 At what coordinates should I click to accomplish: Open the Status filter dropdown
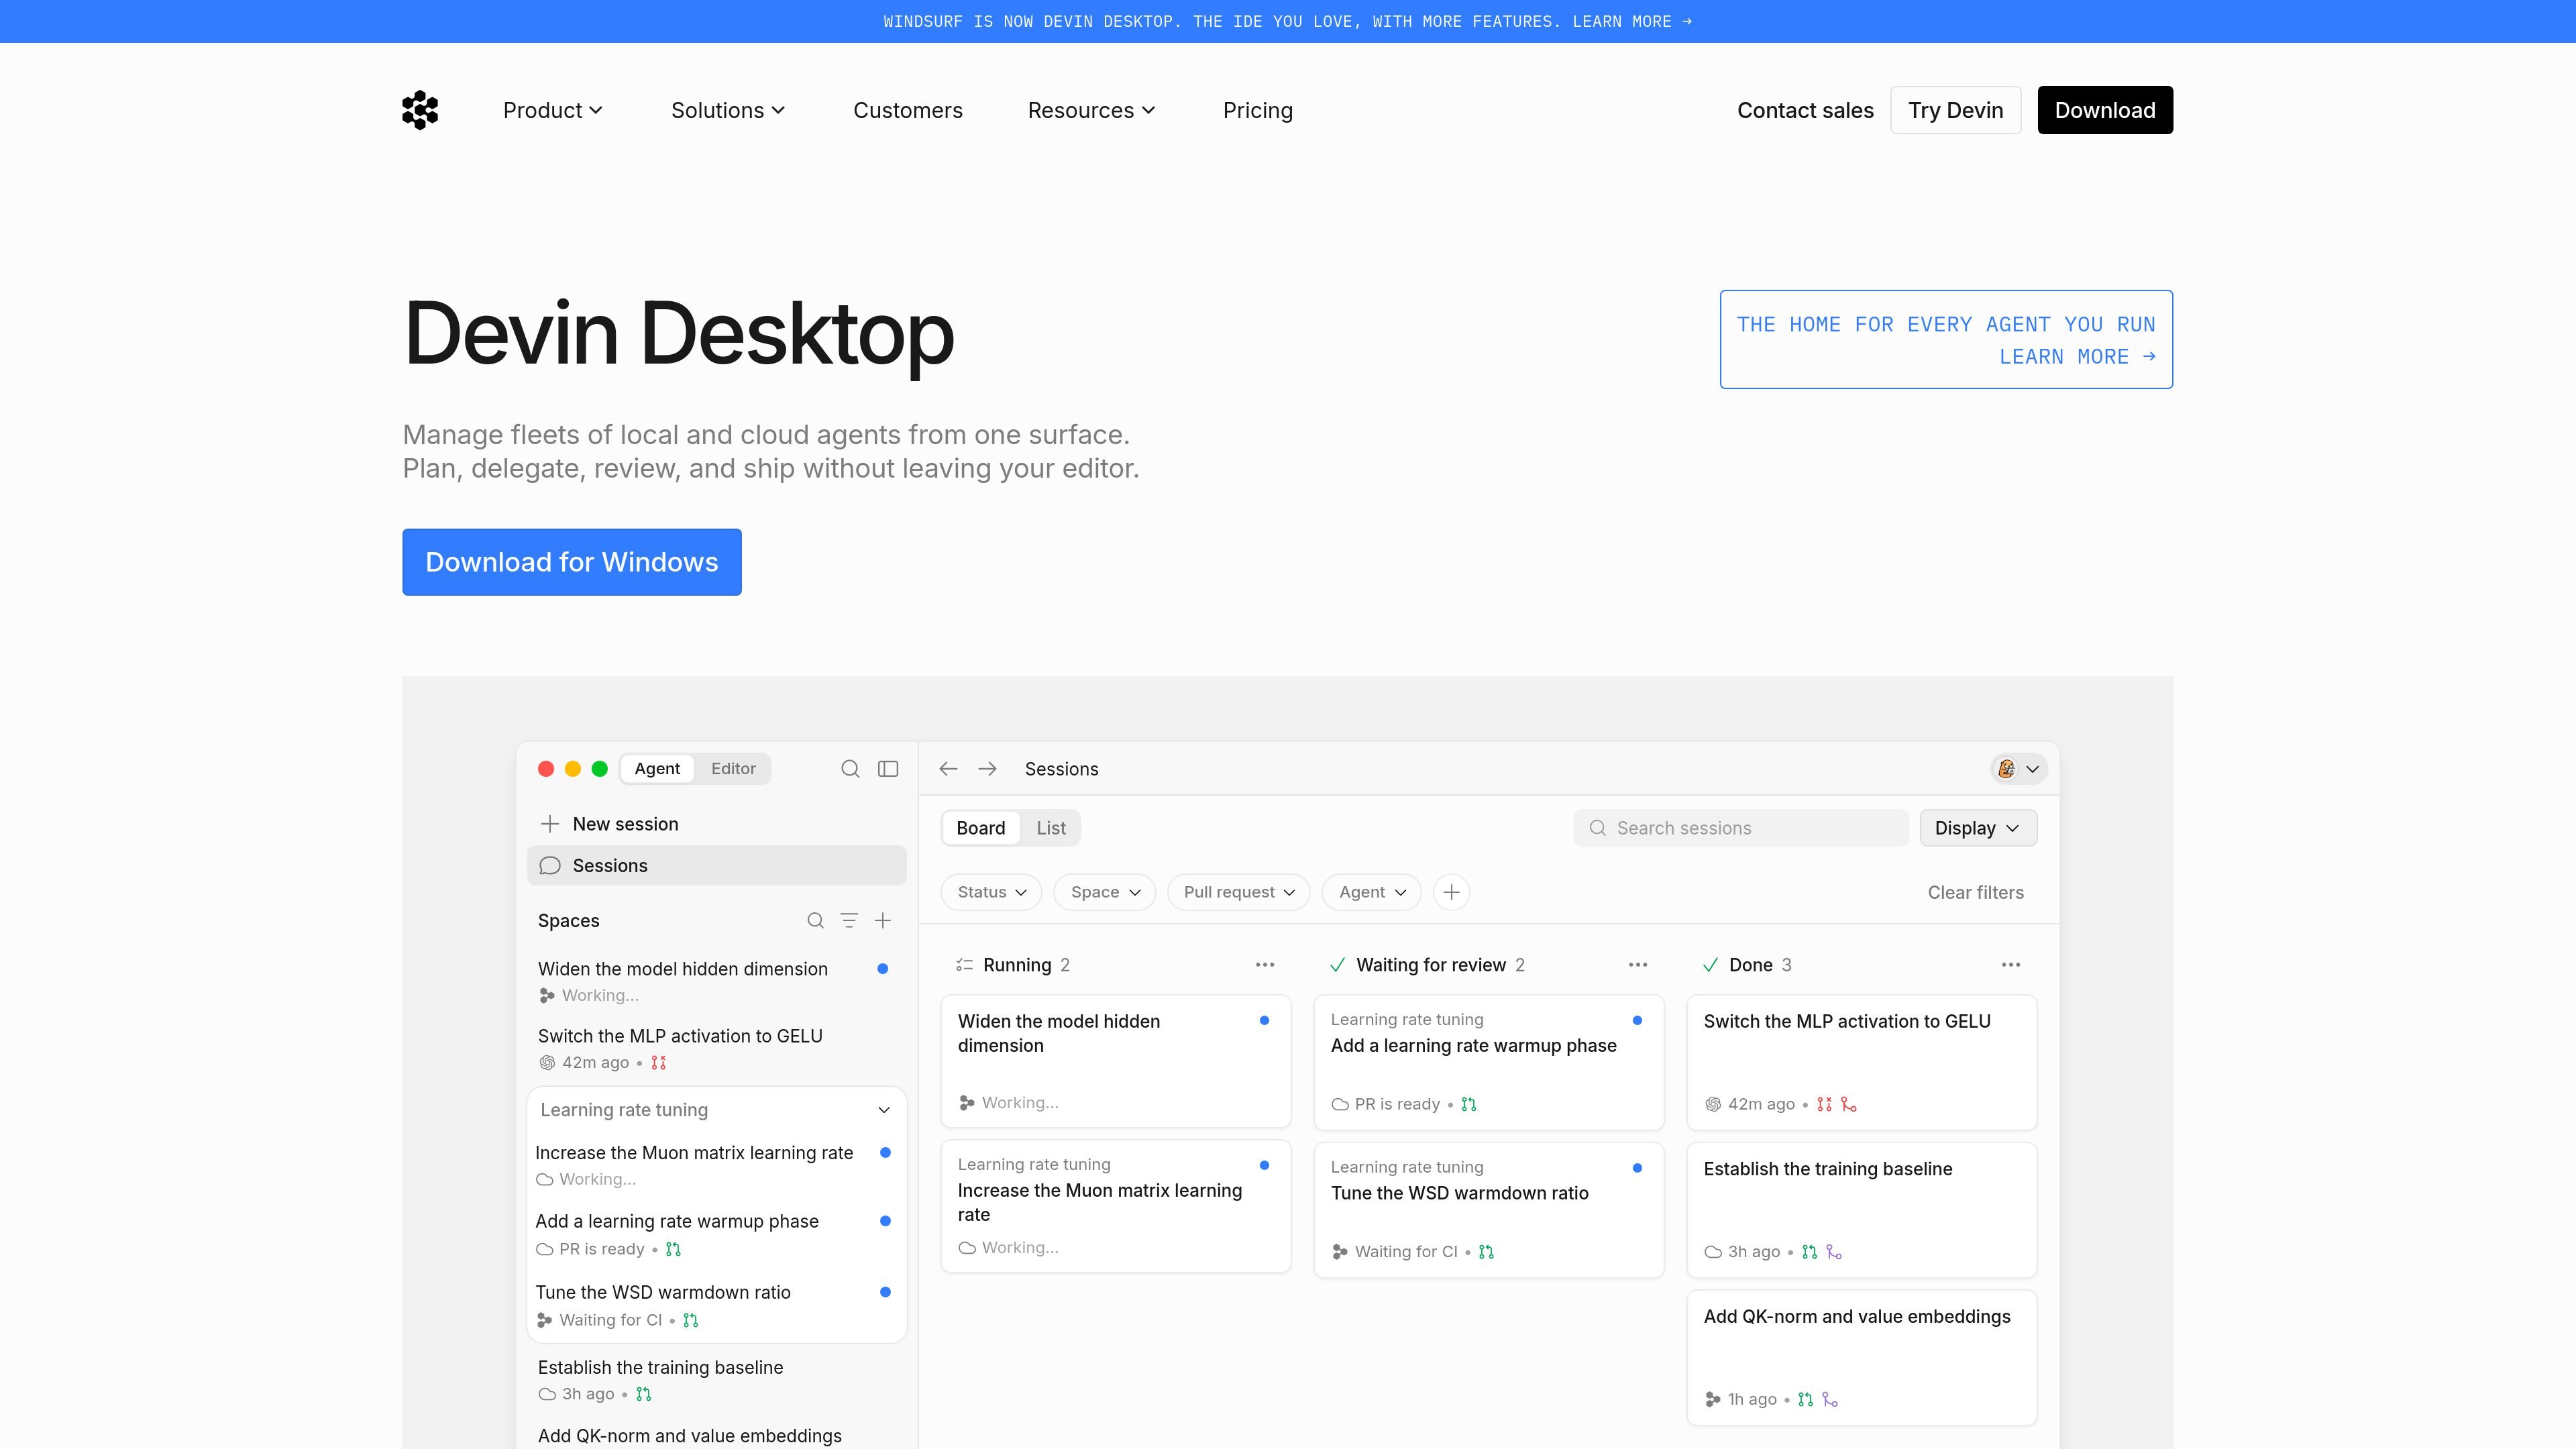pos(991,892)
